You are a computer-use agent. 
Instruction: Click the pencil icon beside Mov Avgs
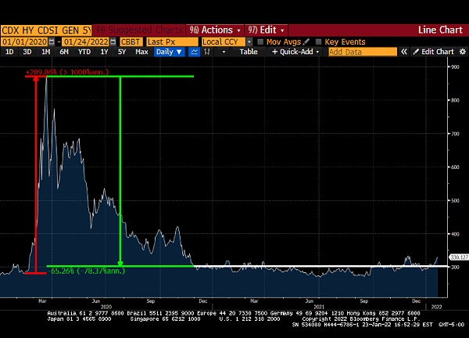[306, 41]
